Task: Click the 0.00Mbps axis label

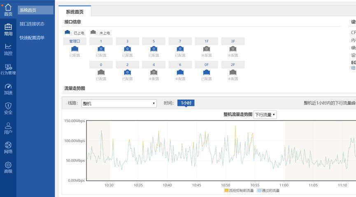Action: pyautogui.click(x=76, y=181)
